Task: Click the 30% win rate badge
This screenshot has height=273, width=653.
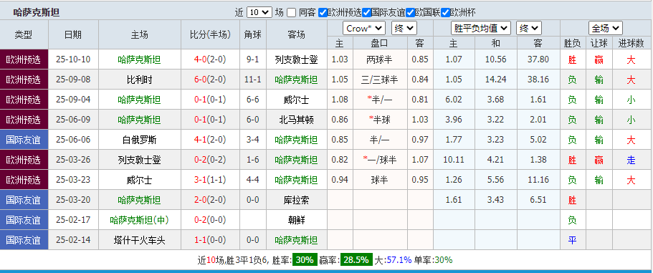Action: pyautogui.click(x=305, y=260)
